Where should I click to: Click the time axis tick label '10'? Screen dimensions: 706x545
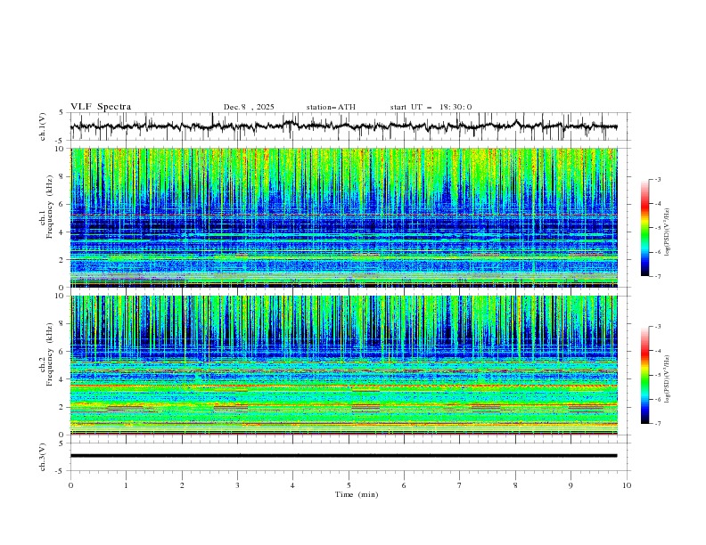coord(627,485)
